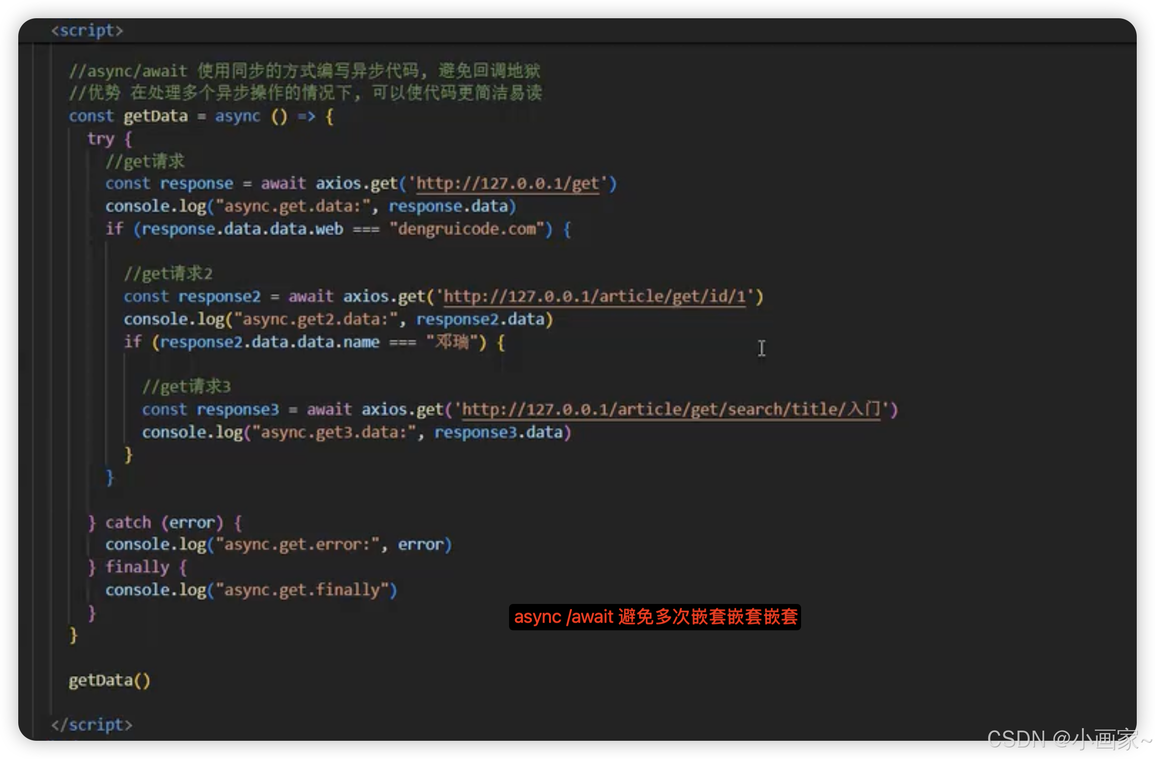Viewport: 1155px width, 759px height.
Task: Click the //get请求2 comment
Action: (168, 274)
